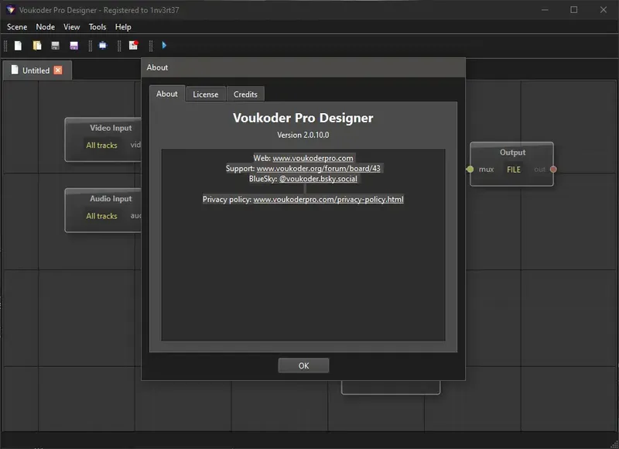619x449 pixels.
Task: Click the gray save floppy icon
Action: (x=55, y=46)
